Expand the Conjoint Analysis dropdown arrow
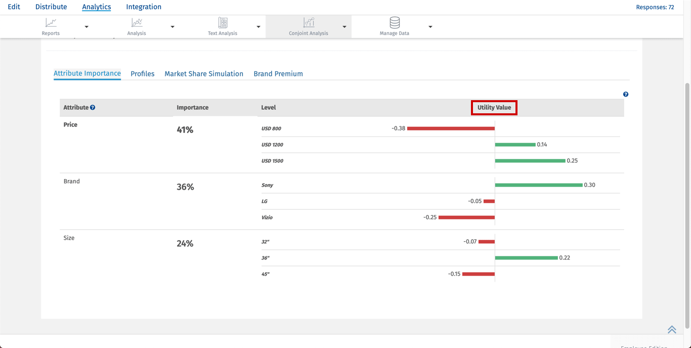This screenshot has width=691, height=348. 344,27
